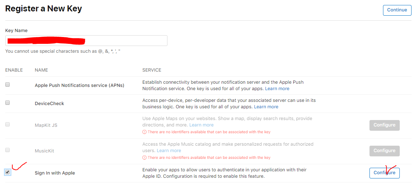The width and height of the screenshot is (419, 187).
Task: Select the MapKit JS name text
Action: 46,125
